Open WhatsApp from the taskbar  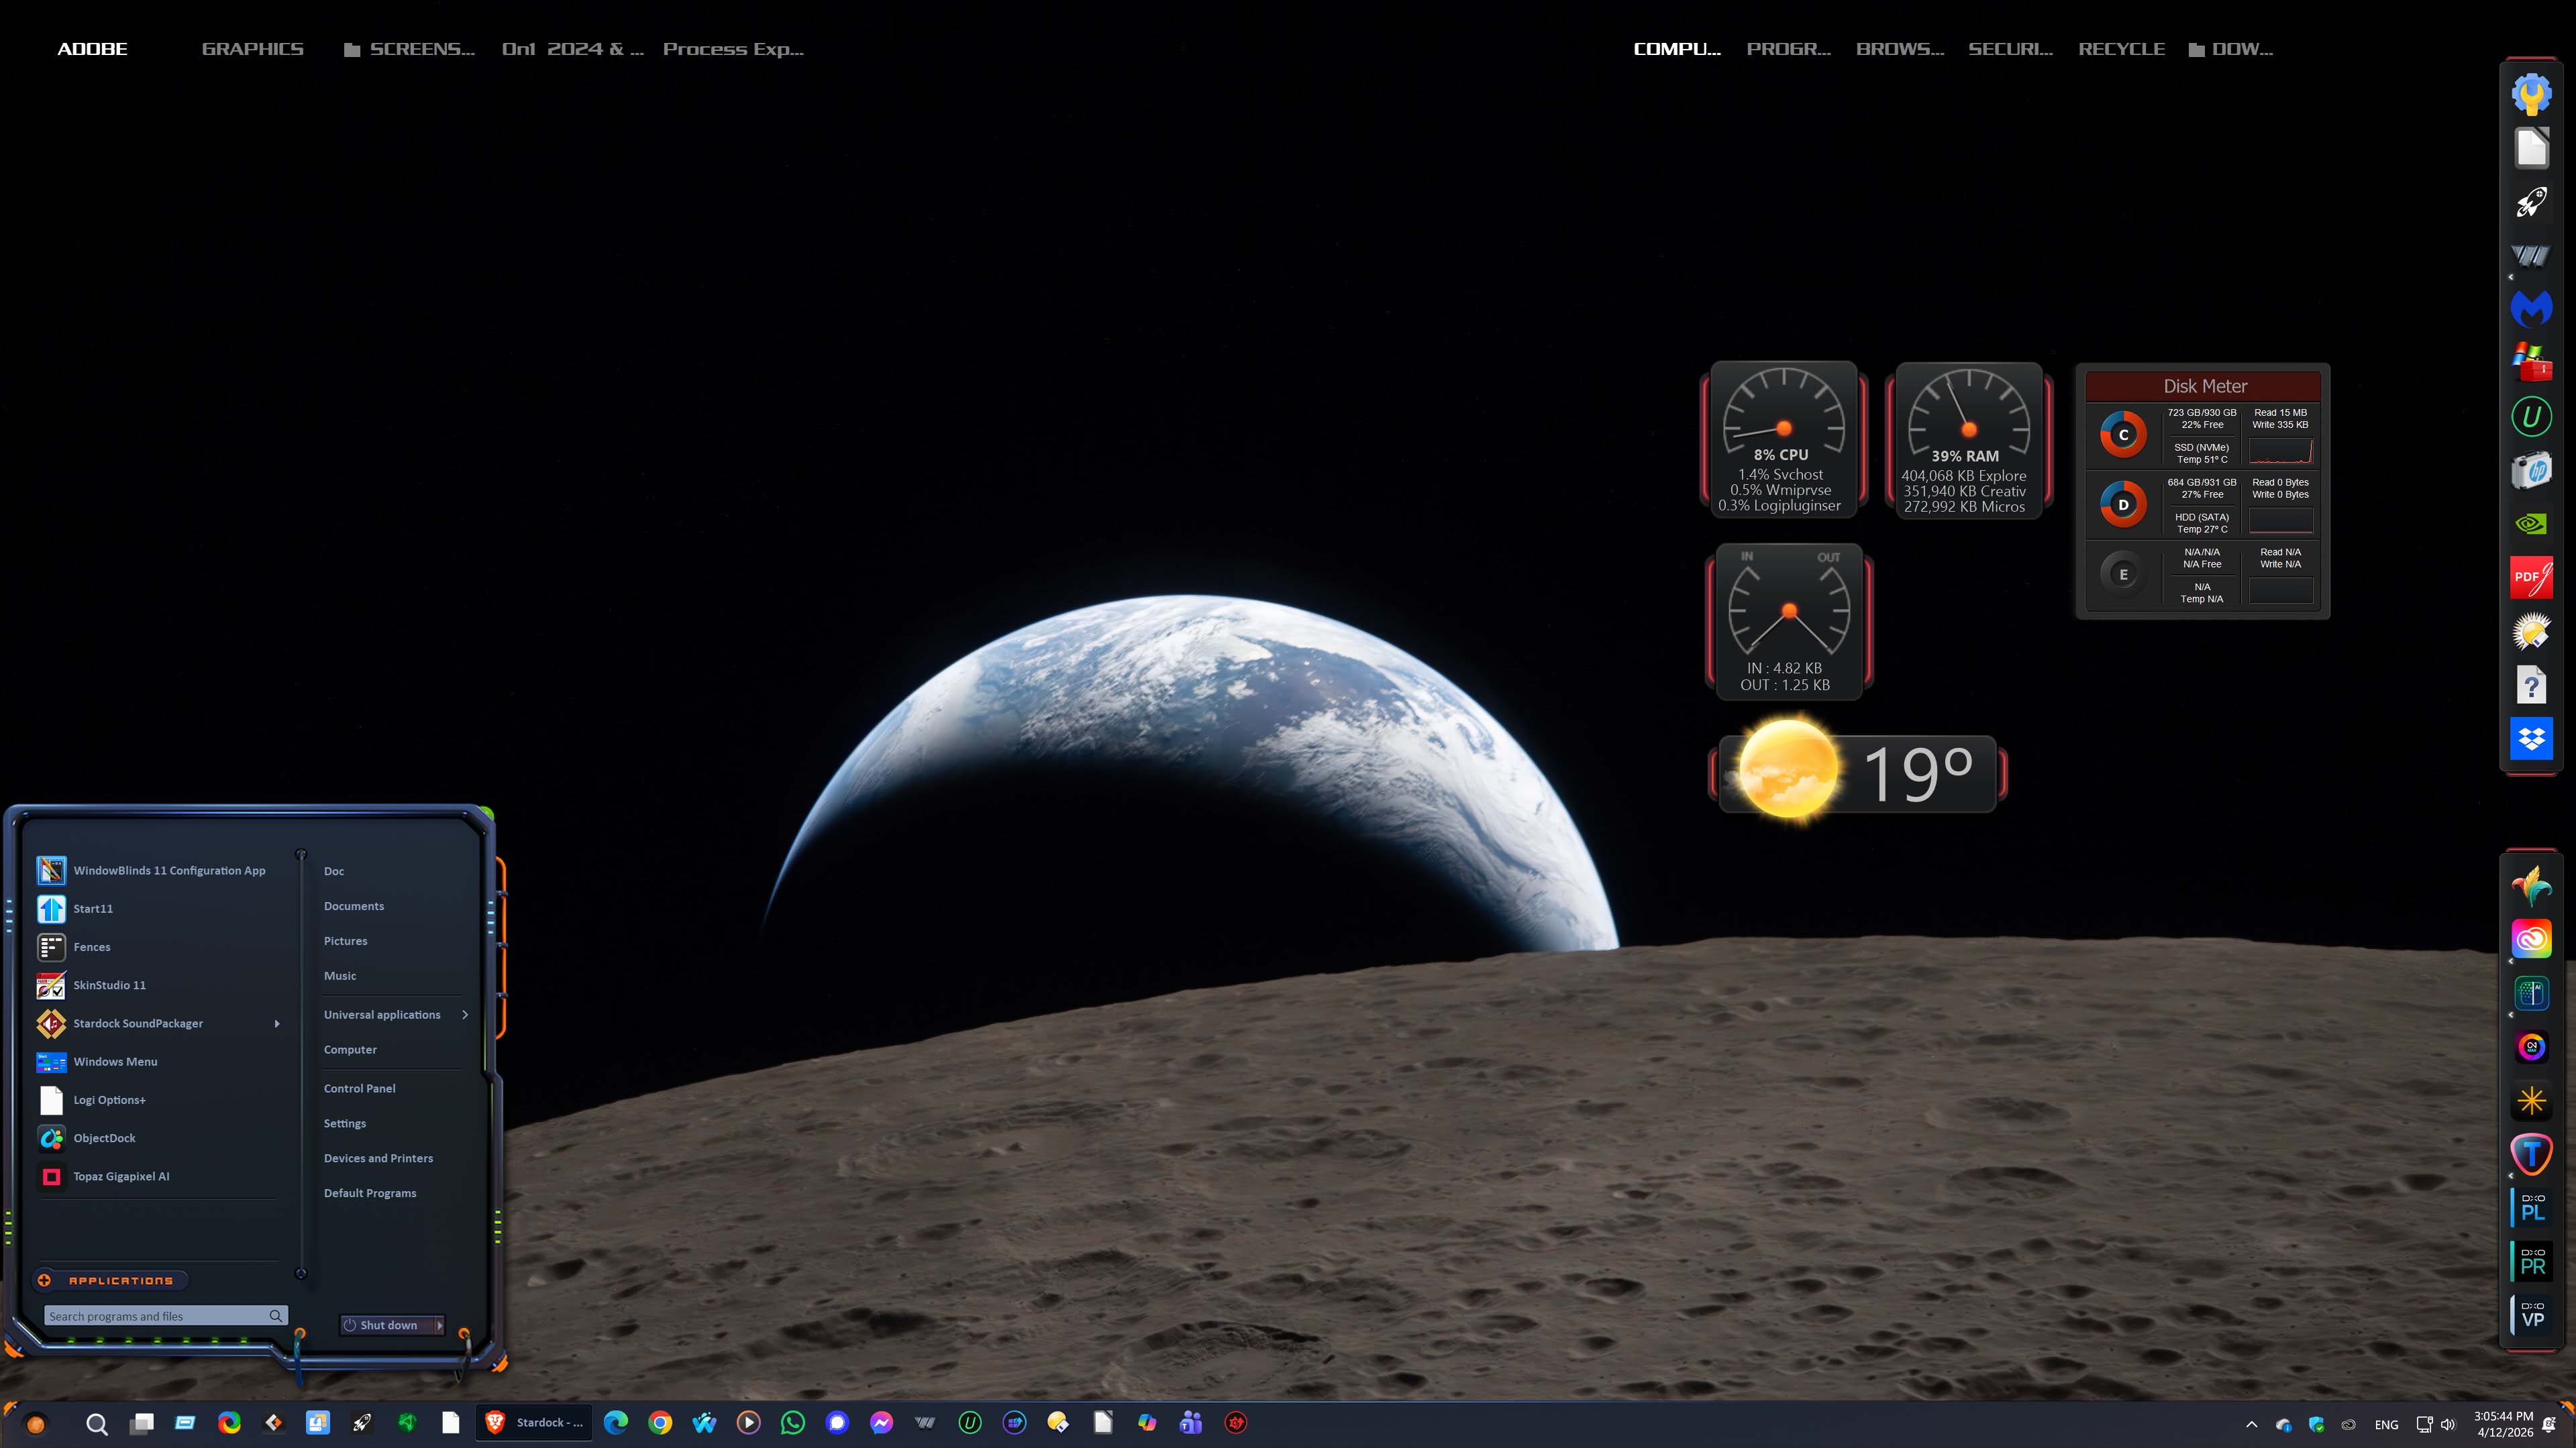click(793, 1423)
